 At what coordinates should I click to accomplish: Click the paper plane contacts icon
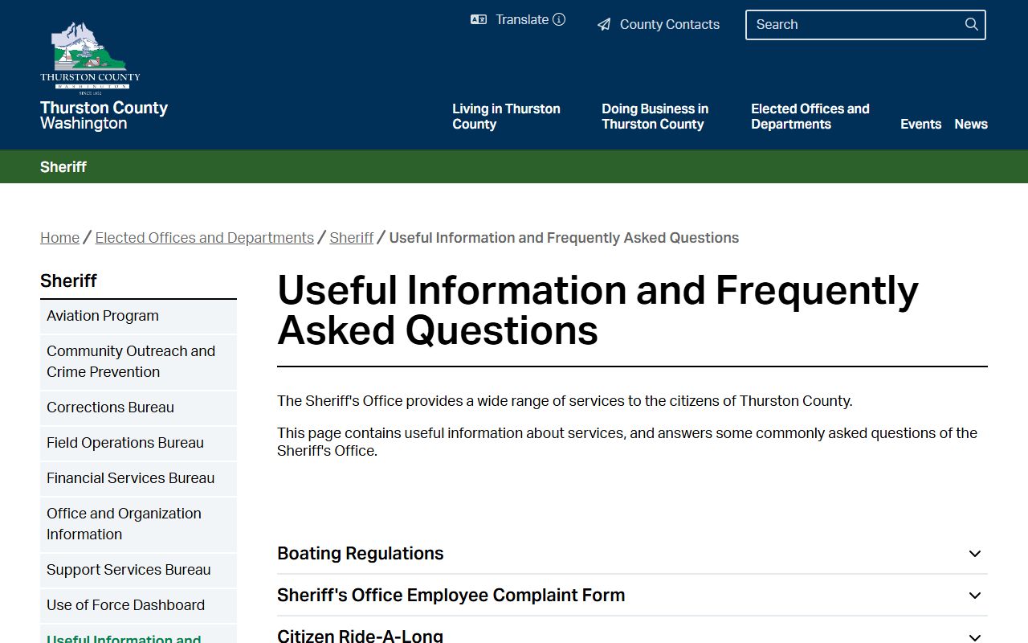click(604, 25)
